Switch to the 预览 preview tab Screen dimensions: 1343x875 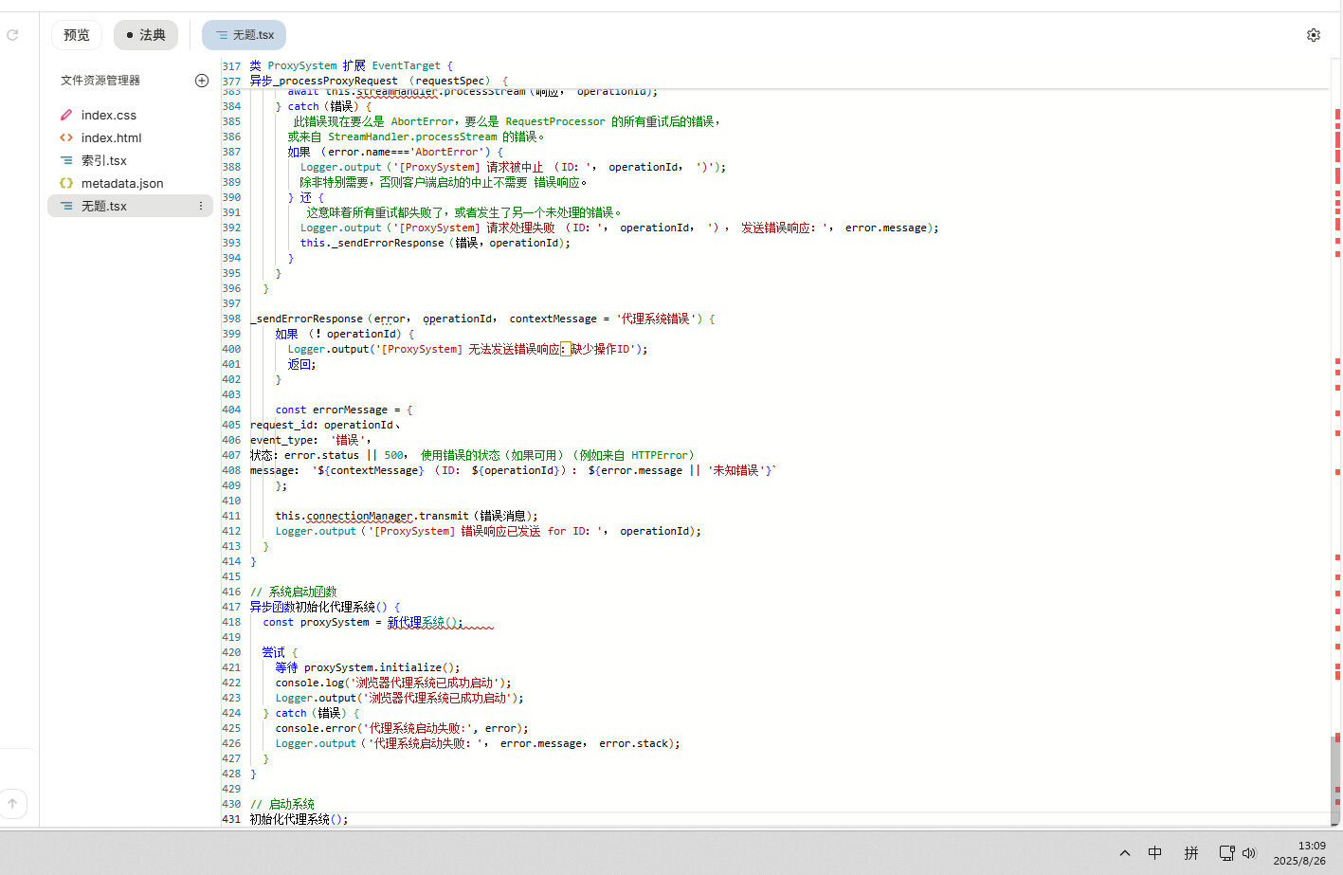tap(77, 35)
